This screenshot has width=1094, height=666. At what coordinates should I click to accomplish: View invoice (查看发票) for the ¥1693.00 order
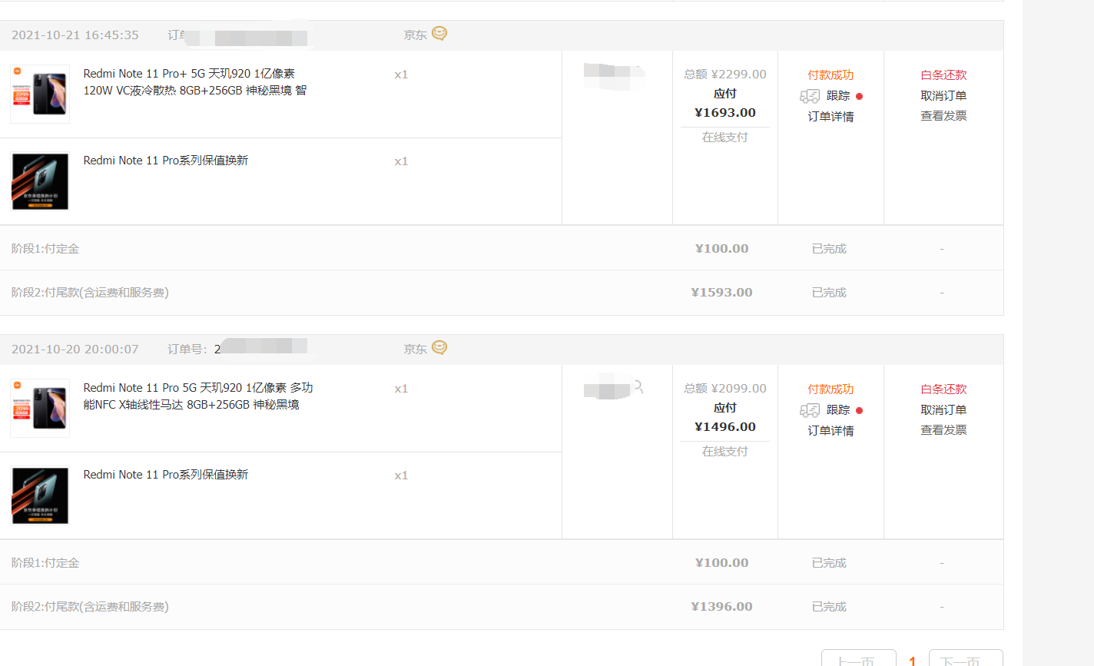(943, 116)
